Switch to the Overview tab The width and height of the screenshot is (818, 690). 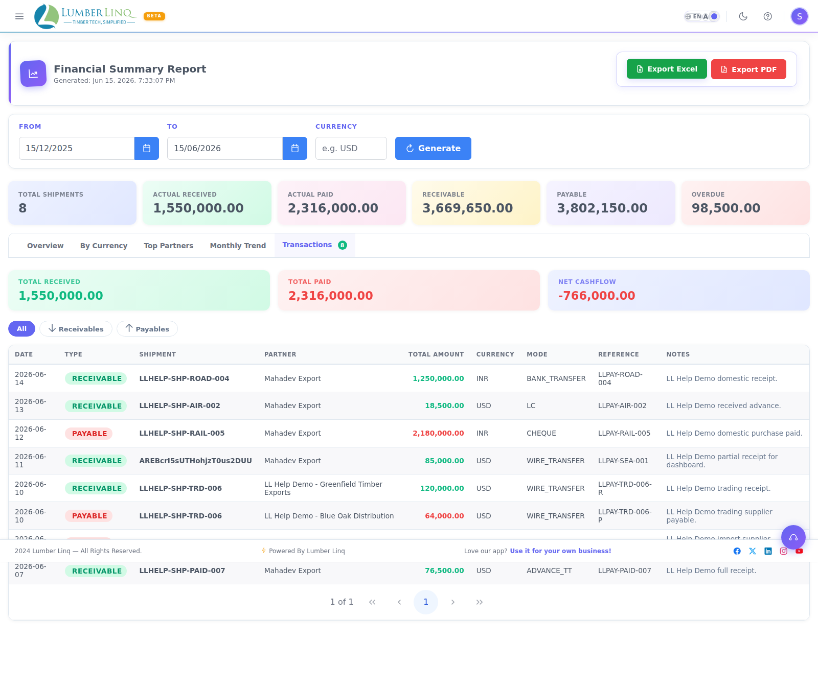[x=46, y=246]
